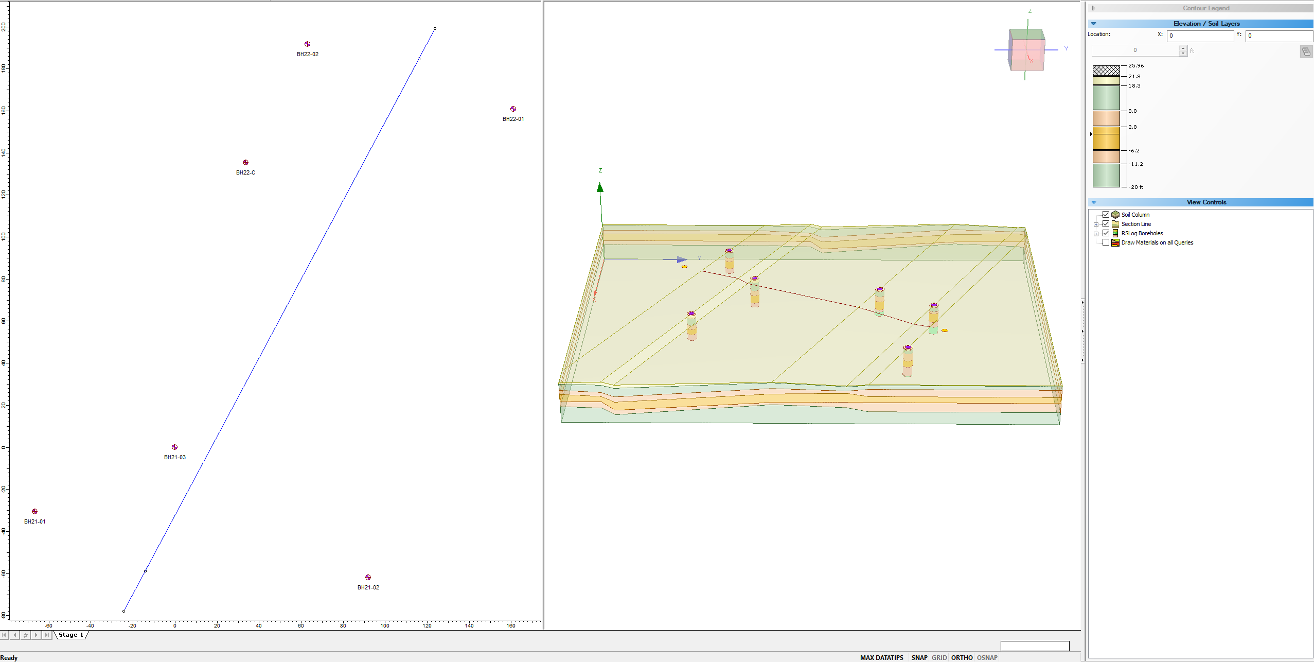Click the RSLog Boreholes icon
Viewport: 1314px width, 662px height.
[1115, 233]
